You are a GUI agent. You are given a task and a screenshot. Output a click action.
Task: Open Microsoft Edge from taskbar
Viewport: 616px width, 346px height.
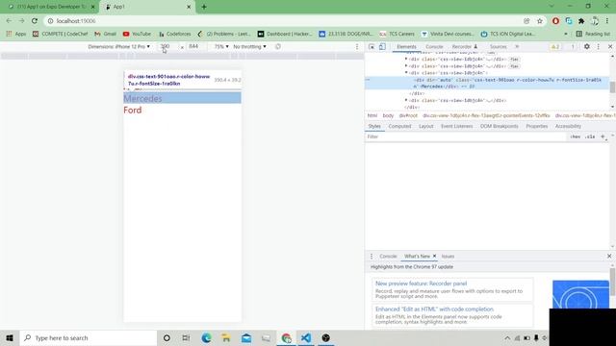[x=207, y=337]
